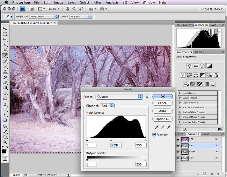Delete channel with trash icon
Viewport: 227px width, 177px height.
218,174
